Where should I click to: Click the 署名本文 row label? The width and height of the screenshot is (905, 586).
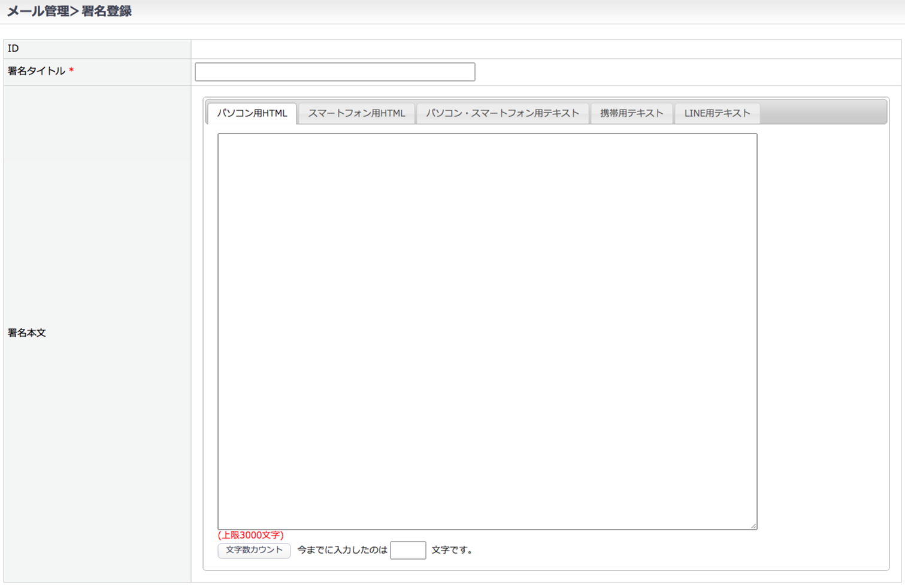coord(27,333)
